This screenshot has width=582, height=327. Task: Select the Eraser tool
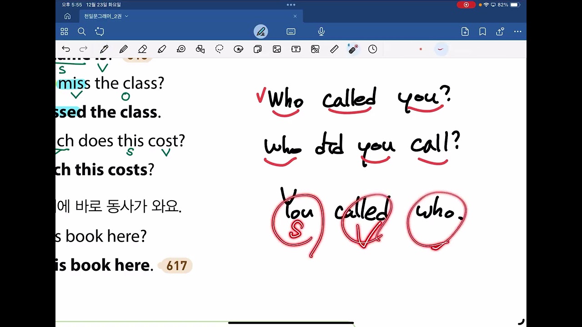click(142, 49)
